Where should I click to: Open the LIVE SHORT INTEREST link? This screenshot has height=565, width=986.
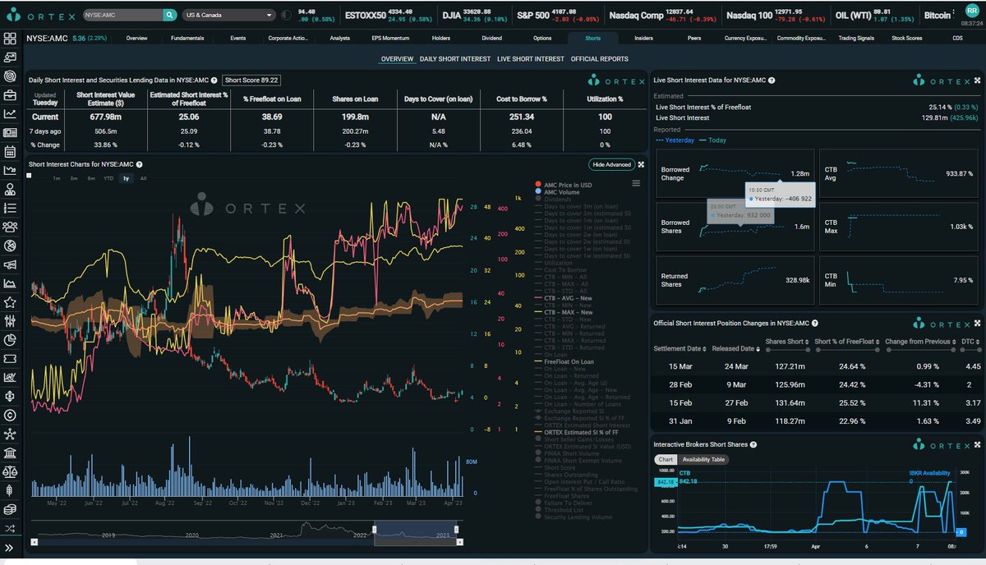click(x=531, y=59)
